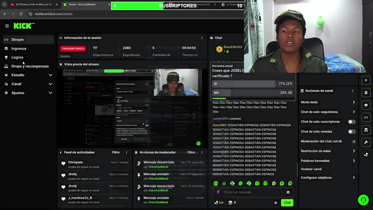This screenshot has height=210, width=373.
Task: Open the hamburger navigation menu
Action: pos(7,26)
